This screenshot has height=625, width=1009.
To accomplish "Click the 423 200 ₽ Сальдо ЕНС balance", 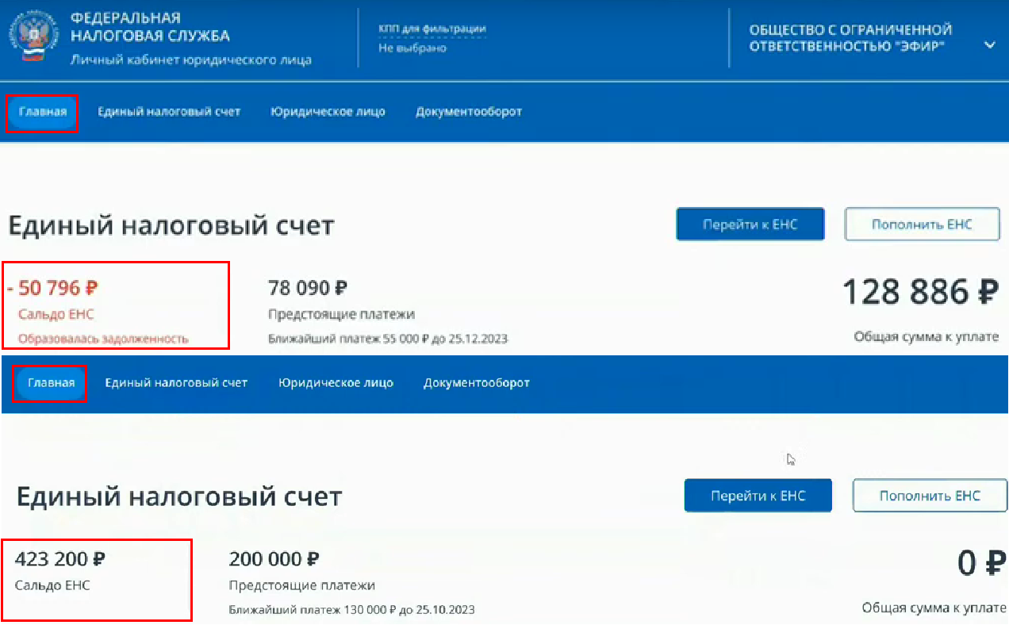I will point(60,559).
